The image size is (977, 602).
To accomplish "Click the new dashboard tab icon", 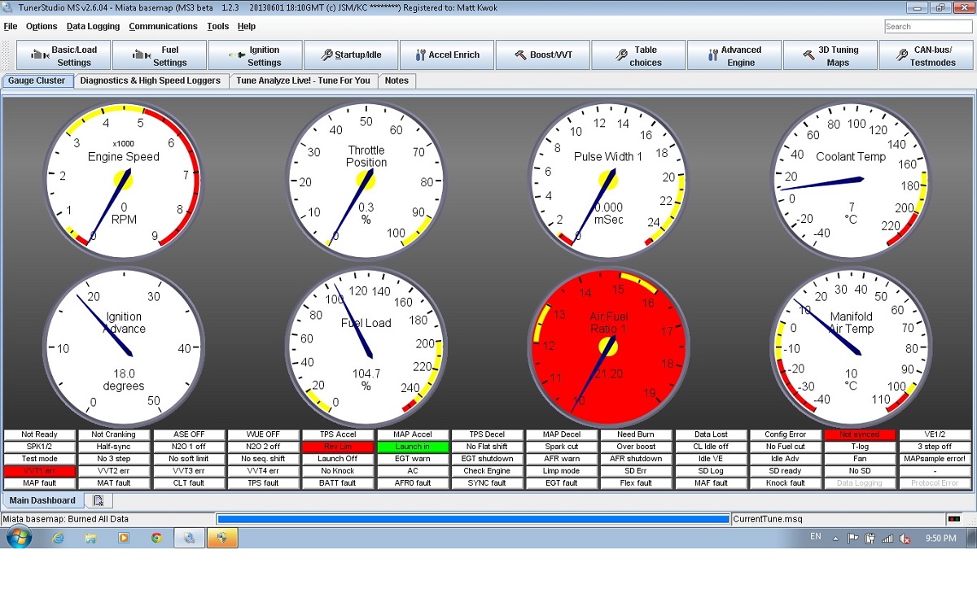I will (98, 500).
